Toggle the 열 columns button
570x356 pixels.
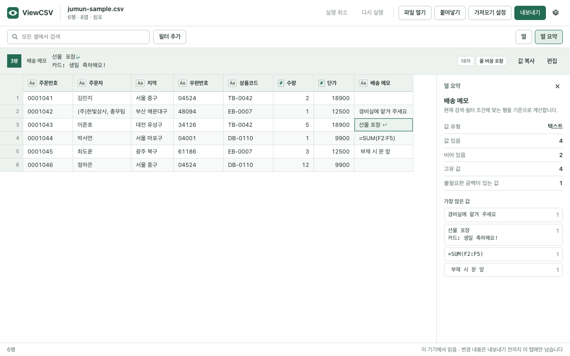(524, 37)
